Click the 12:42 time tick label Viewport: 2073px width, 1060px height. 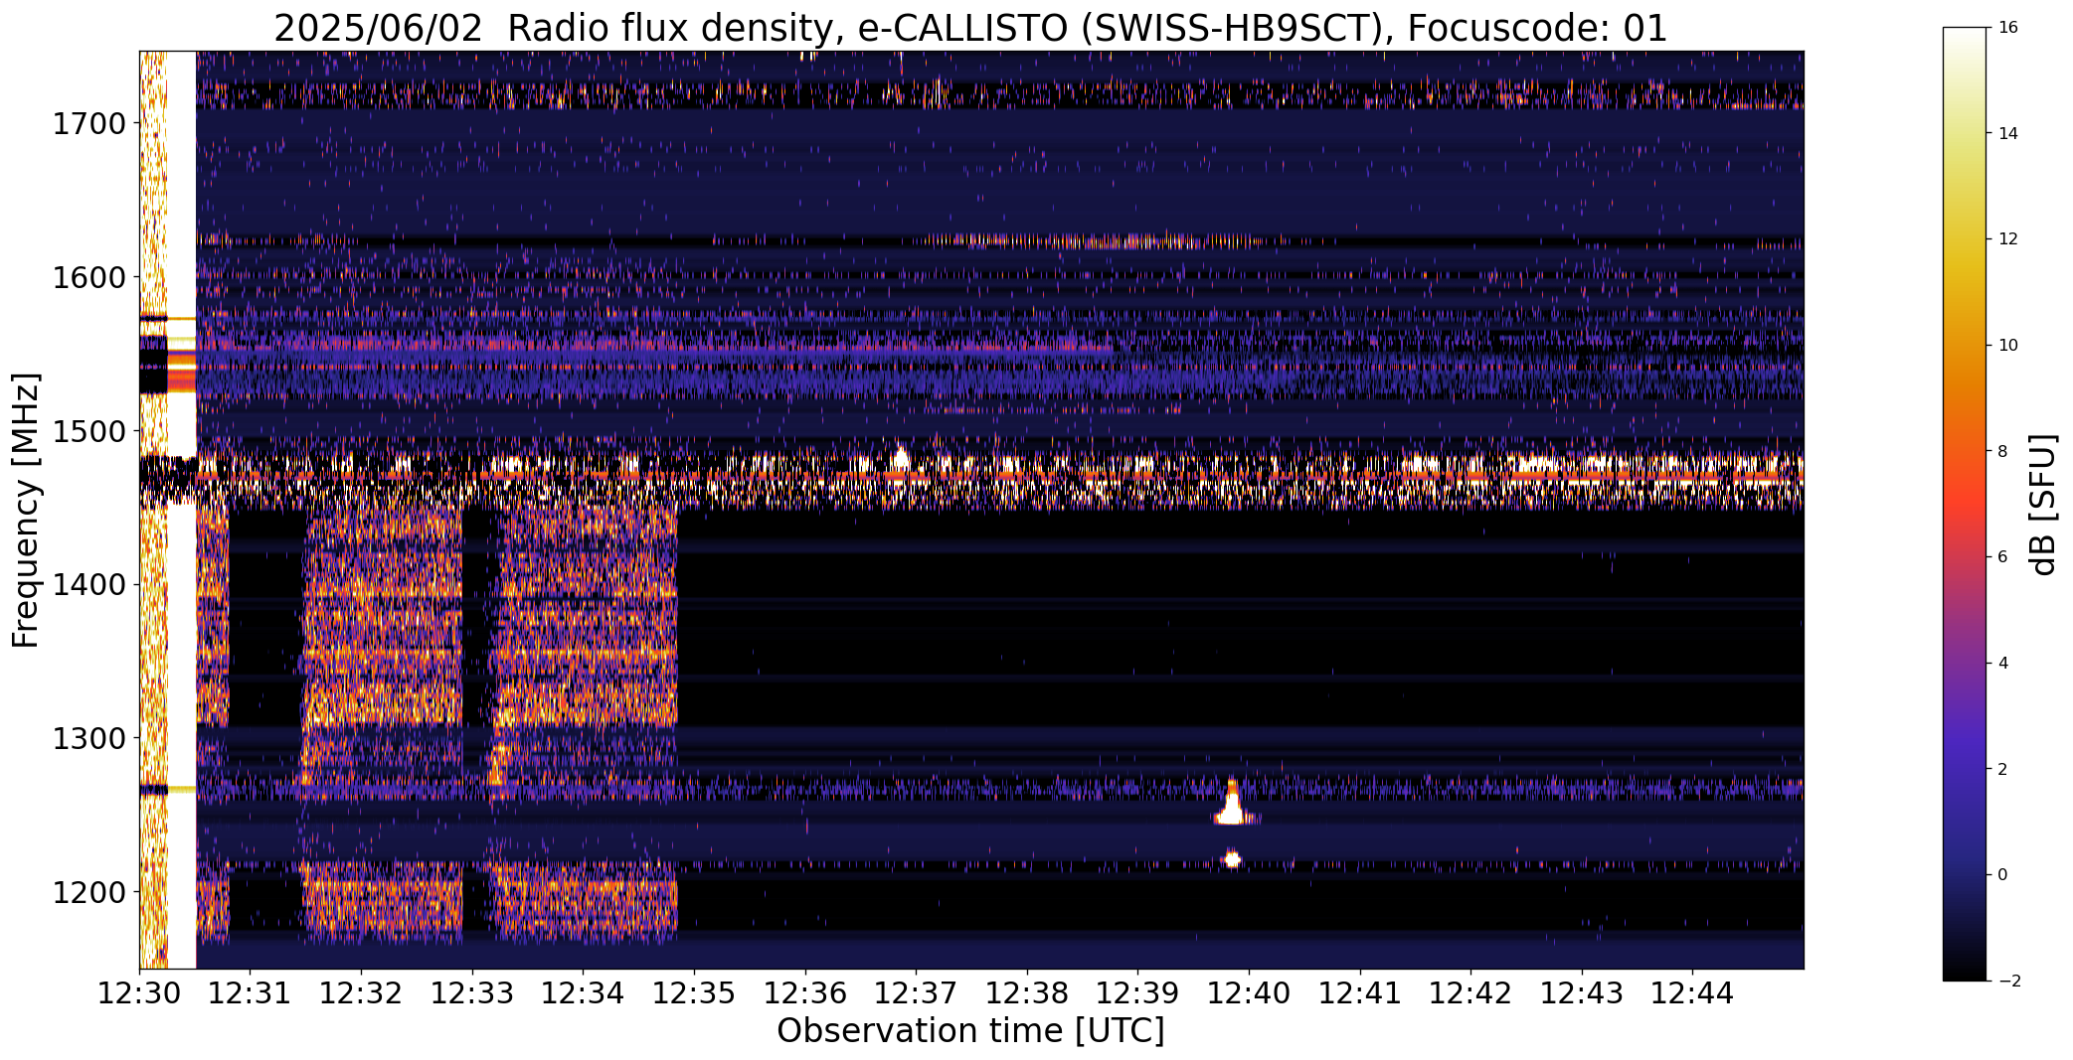click(1471, 993)
